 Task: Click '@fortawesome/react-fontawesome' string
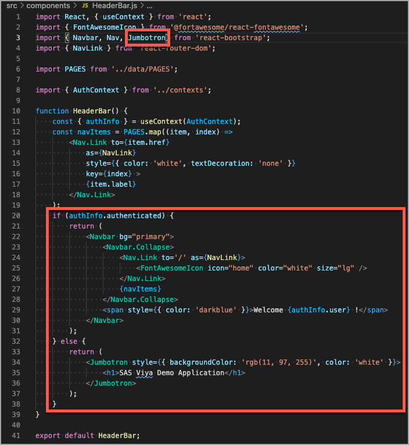pos(236,27)
